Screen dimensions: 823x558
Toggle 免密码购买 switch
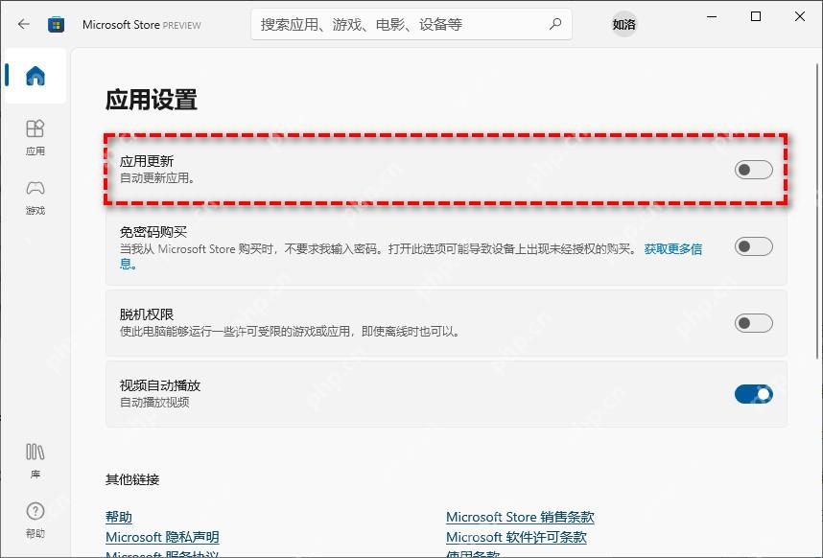(x=753, y=246)
